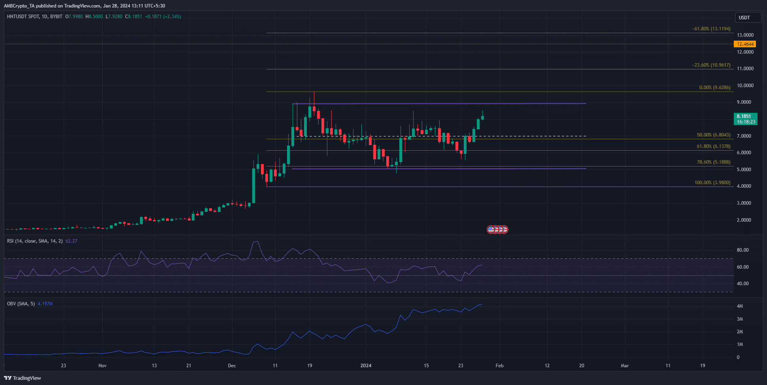767x385 pixels.
Task: Select the -23.60% (10.9617) Fibonacci label
Action: point(711,65)
